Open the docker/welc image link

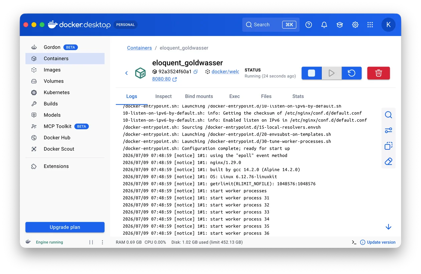point(225,72)
